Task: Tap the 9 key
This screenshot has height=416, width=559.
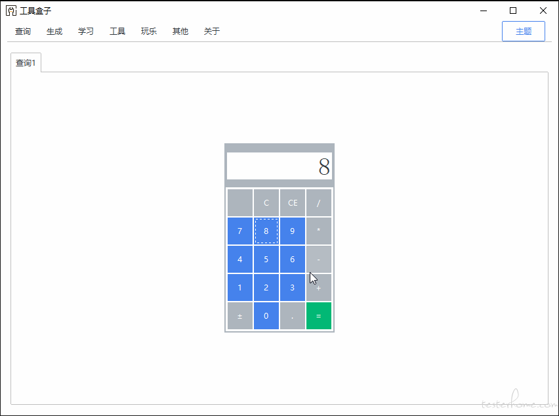Action: tap(293, 231)
